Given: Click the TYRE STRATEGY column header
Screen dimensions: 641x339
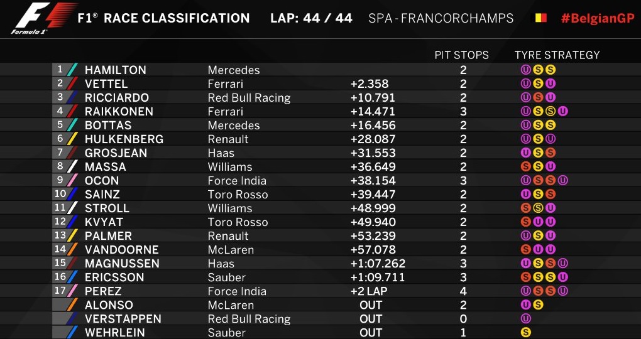Looking at the screenshot, I should tap(557, 55).
